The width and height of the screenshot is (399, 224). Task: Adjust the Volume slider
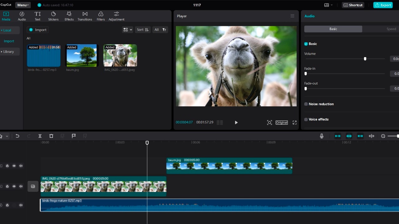[x=365, y=59]
